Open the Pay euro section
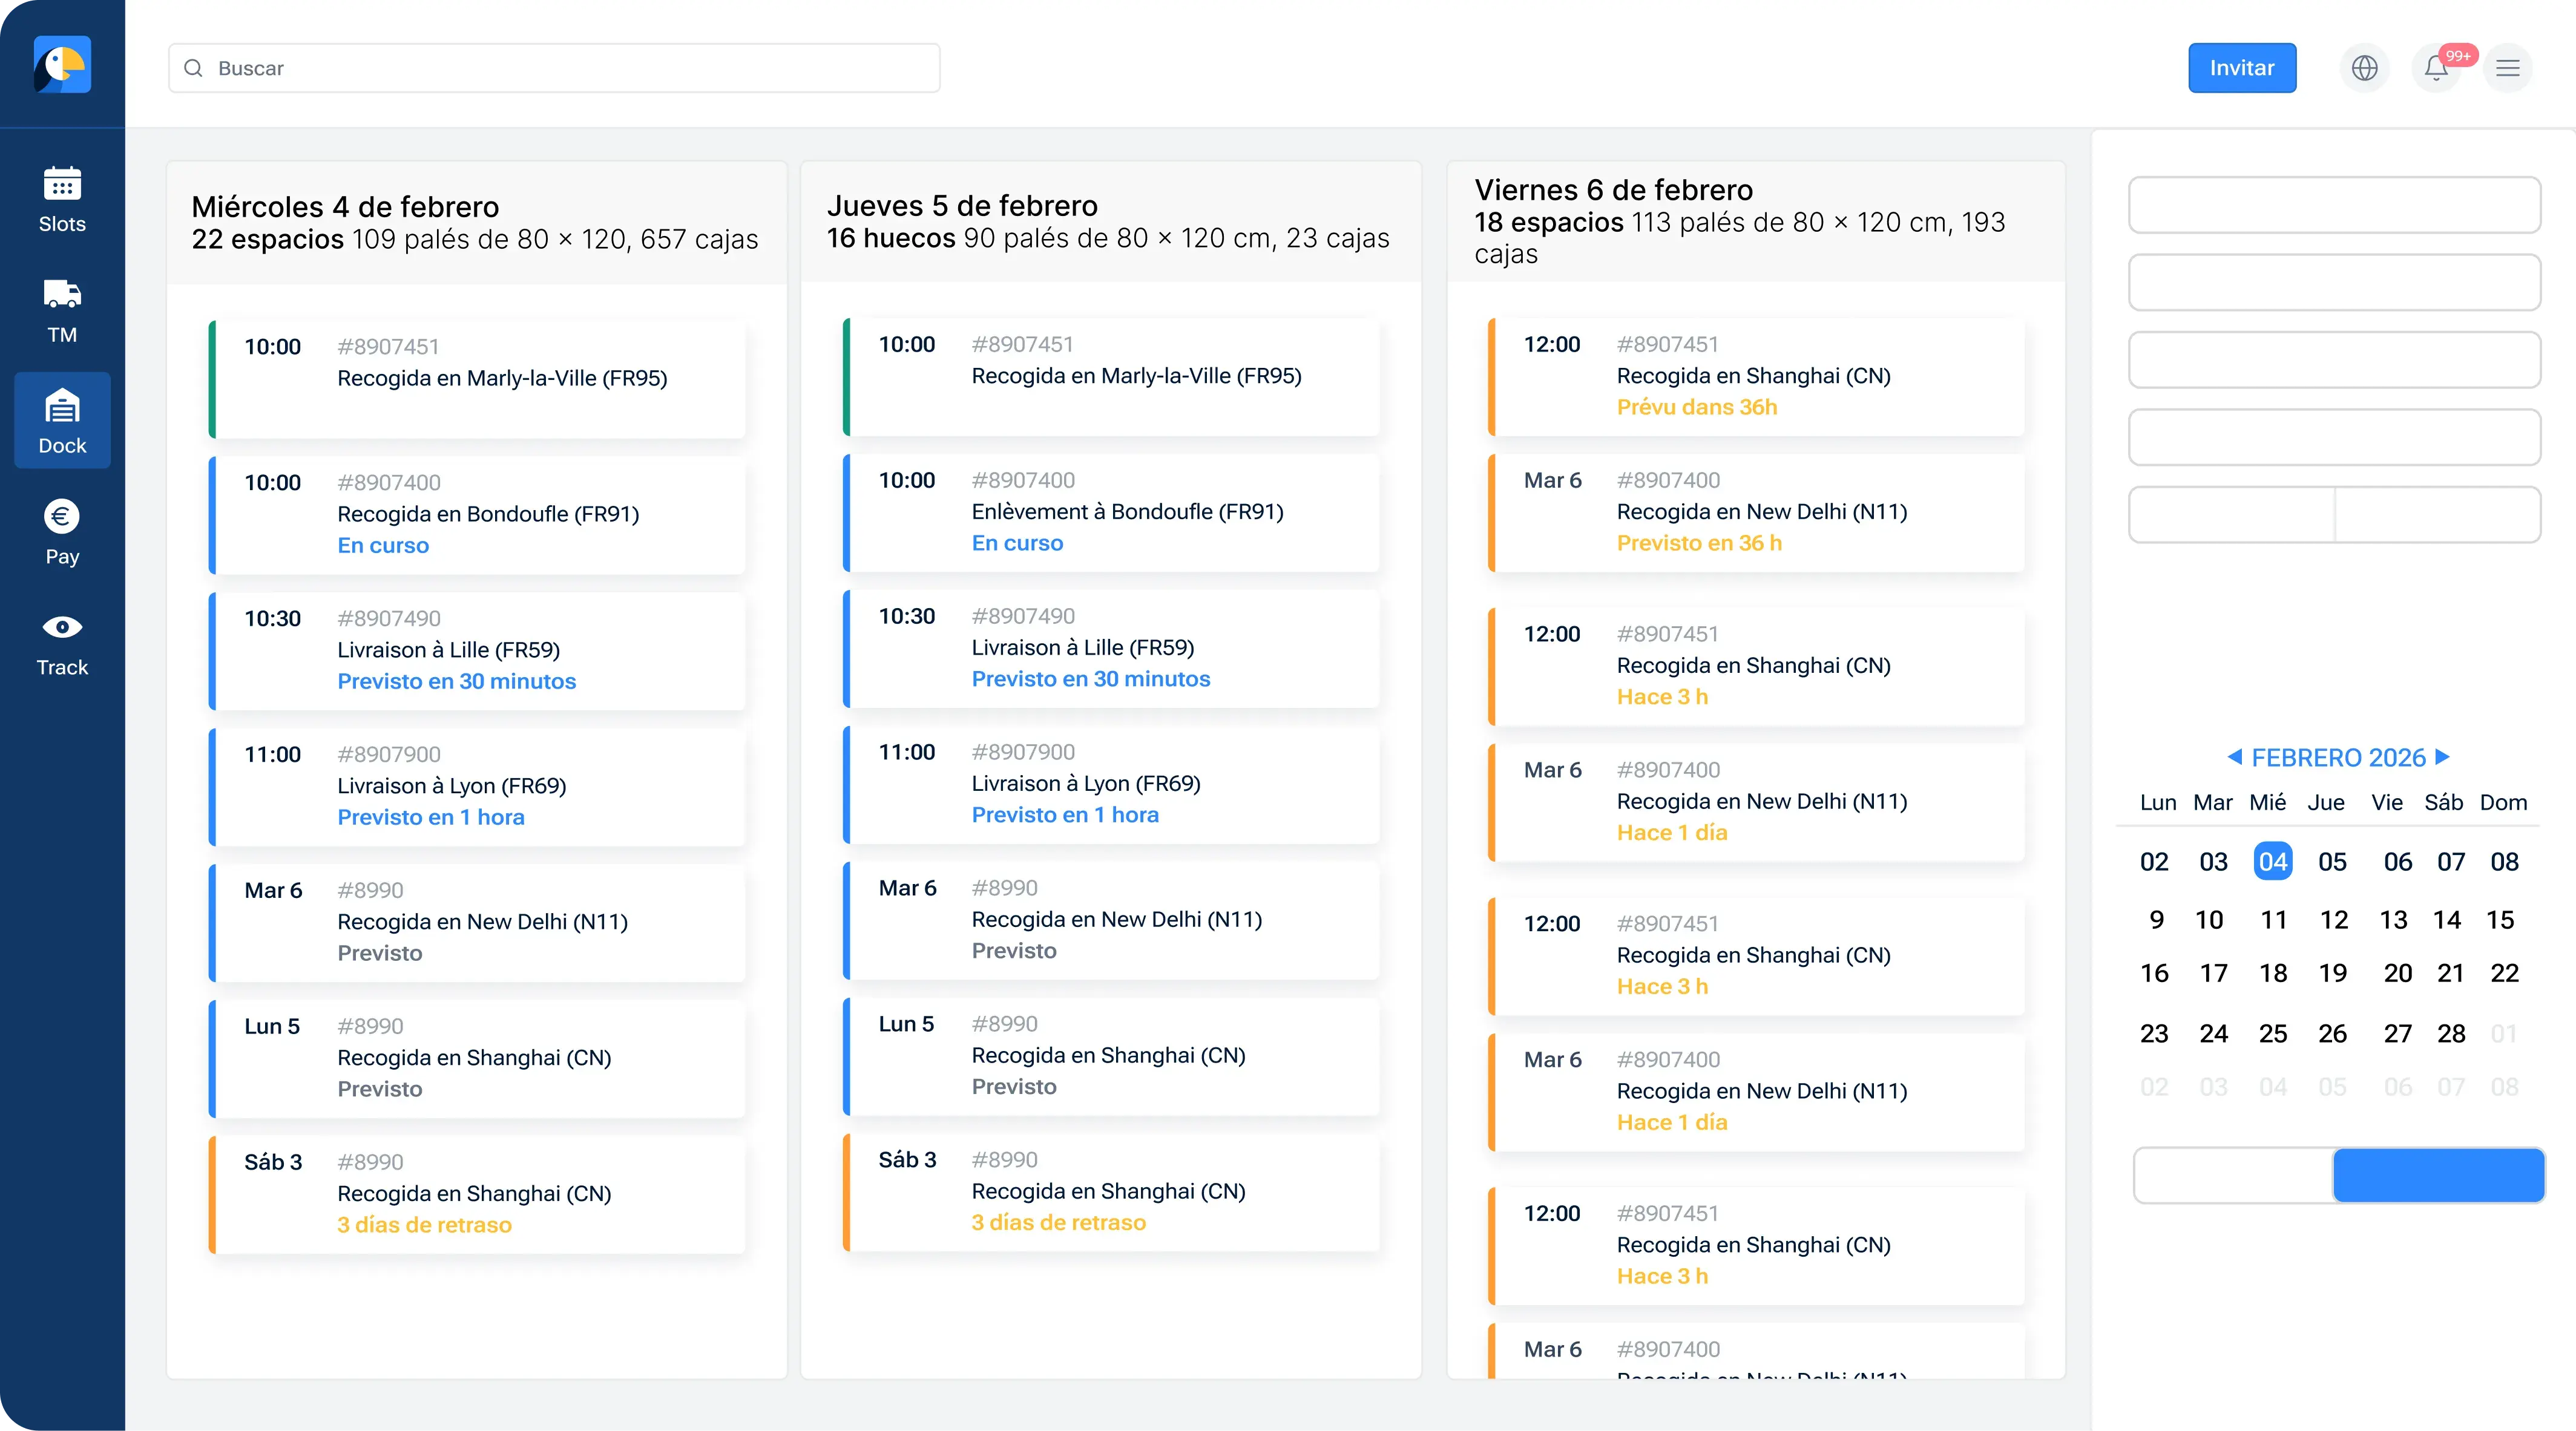The width and height of the screenshot is (2576, 1431). (x=62, y=532)
